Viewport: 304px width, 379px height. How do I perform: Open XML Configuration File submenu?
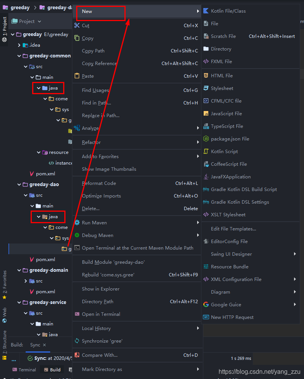(x=251, y=279)
